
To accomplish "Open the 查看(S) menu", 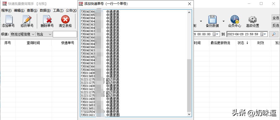I will [x=32, y=10].
